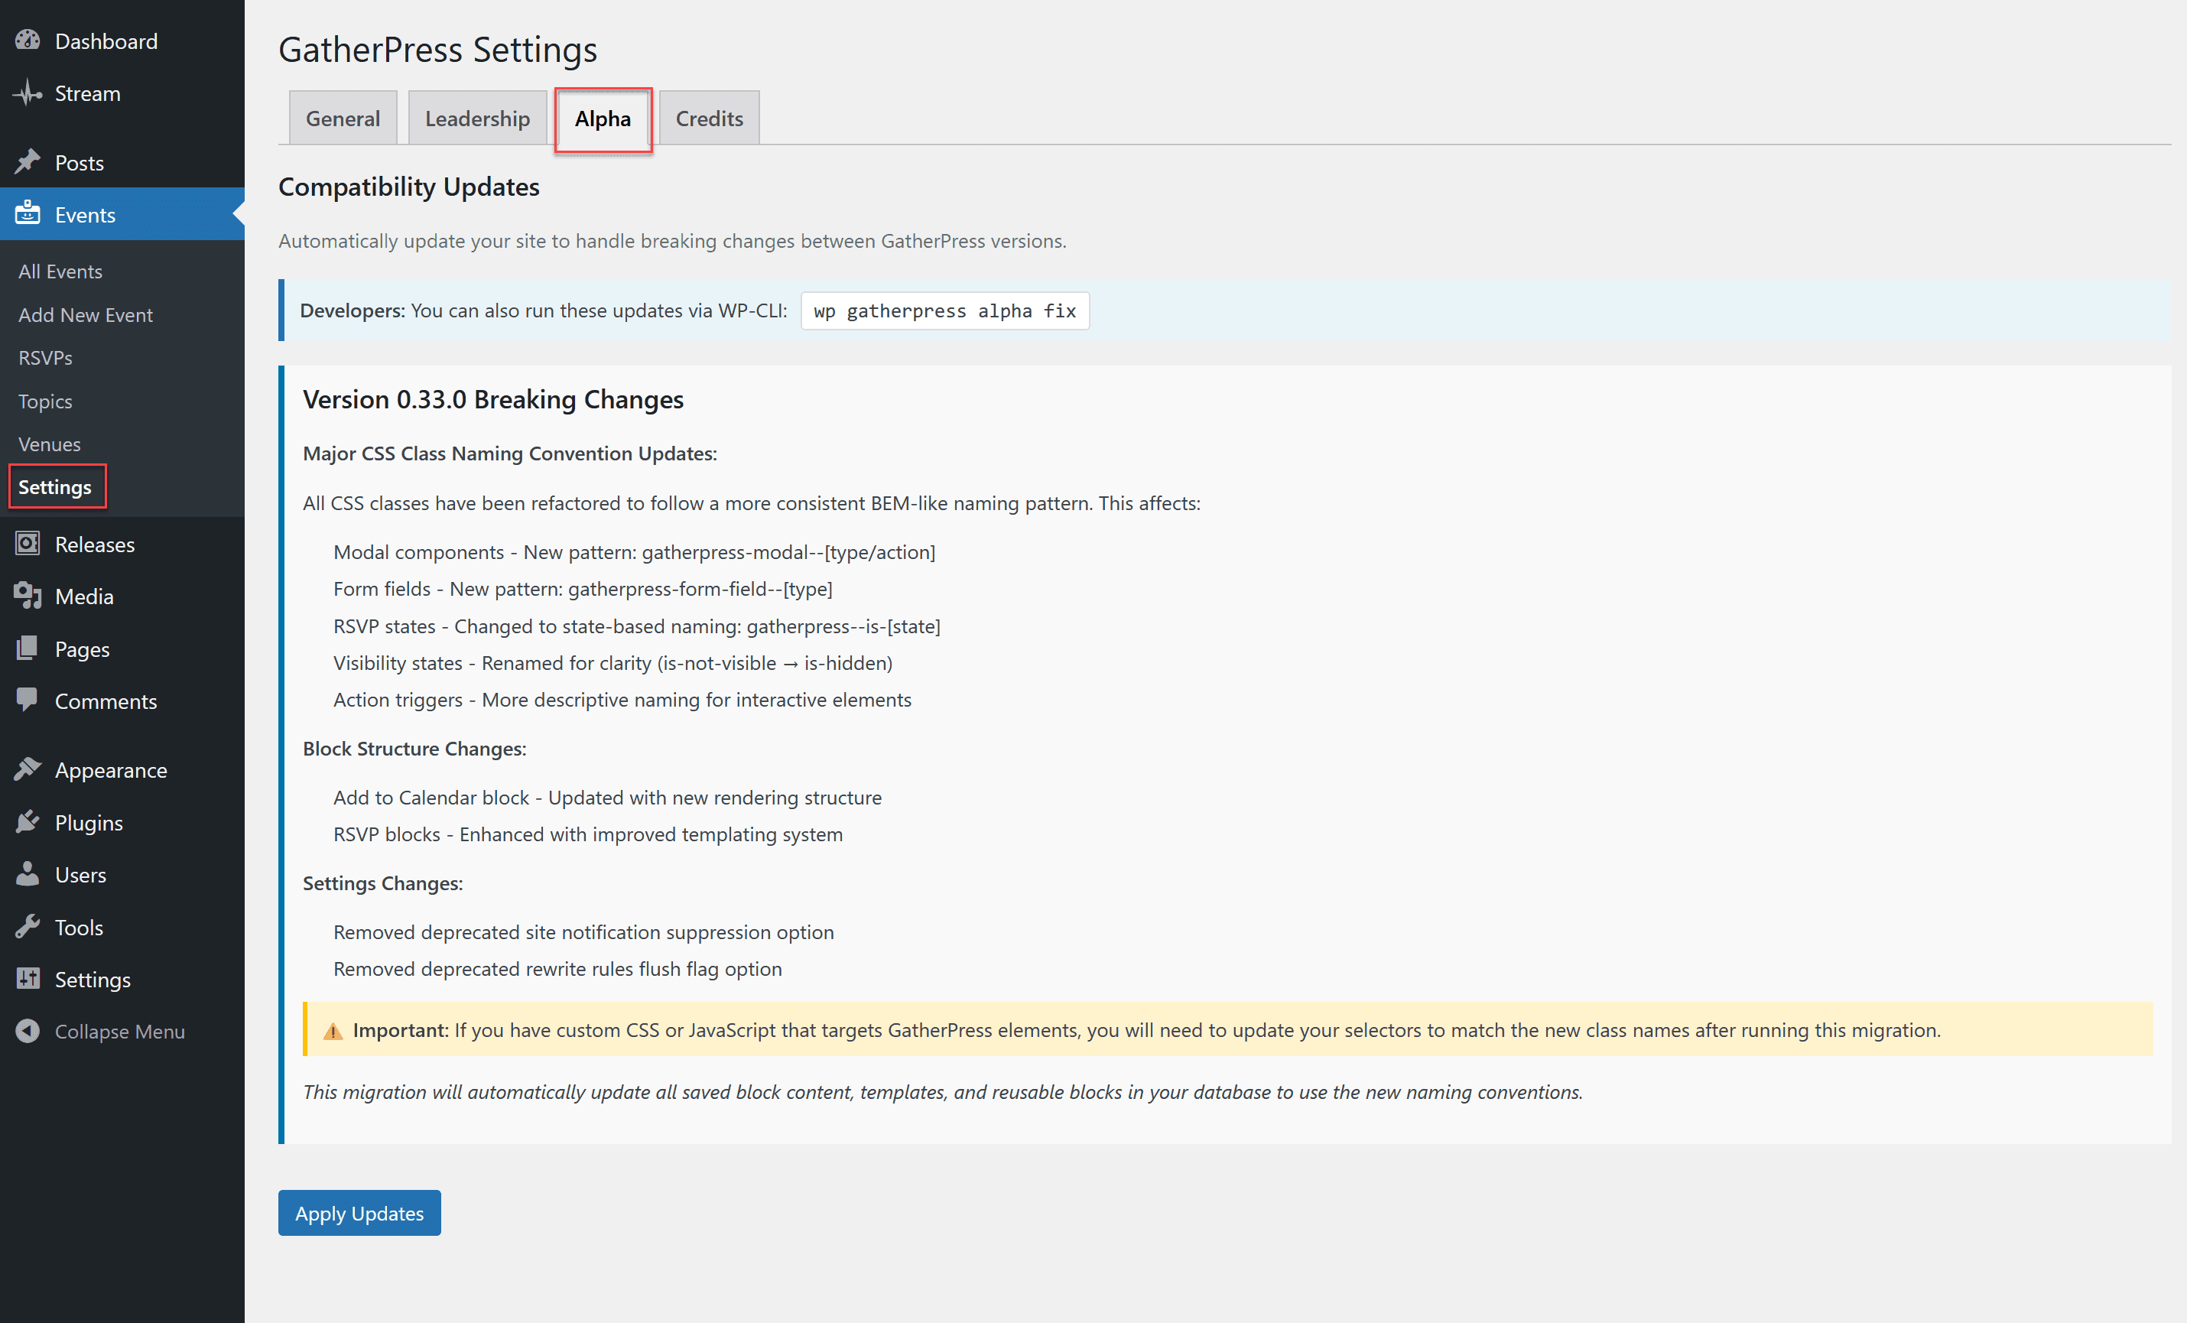Go to Stream menu item

pos(122,93)
